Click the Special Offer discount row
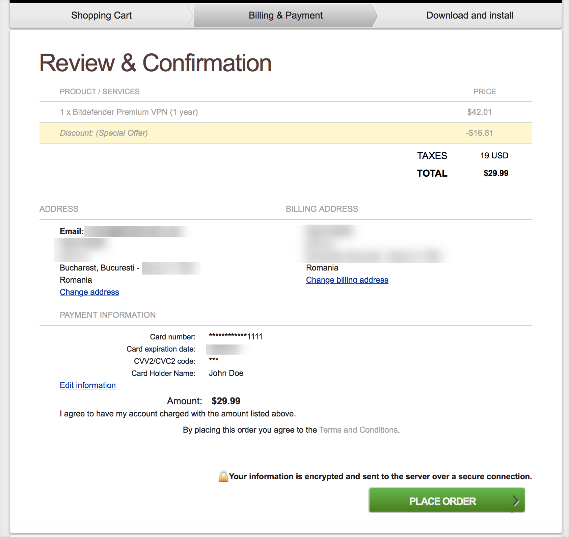The image size is (569, 537). coord(104,133)
